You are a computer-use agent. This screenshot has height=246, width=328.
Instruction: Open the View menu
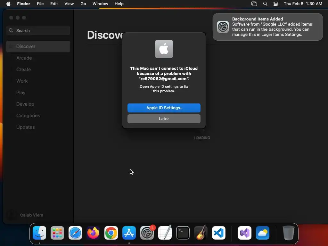pos(69,4)
